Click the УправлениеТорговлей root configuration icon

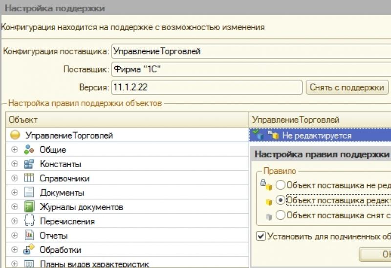point(15,135)
